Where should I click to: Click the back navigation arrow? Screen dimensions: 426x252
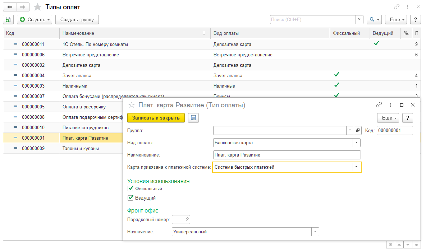[x=10, y=7]
